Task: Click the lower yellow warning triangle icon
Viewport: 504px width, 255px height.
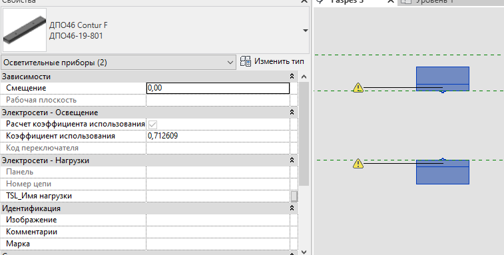Action: coord(358,163)
